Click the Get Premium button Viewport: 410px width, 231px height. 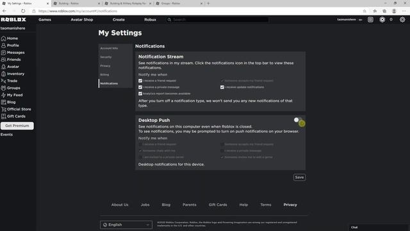point(17,126)
